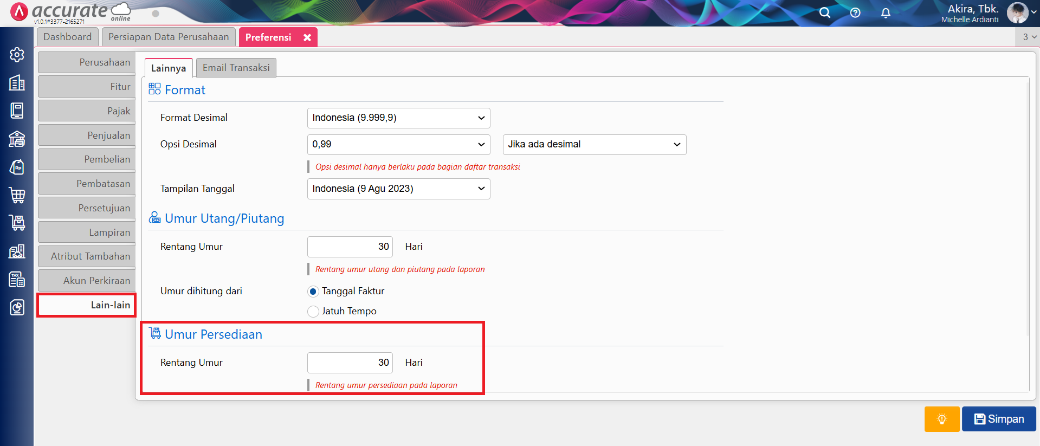Open the sales price tag icon
This screenshot has height=446, width=1040.
point(17,167)
